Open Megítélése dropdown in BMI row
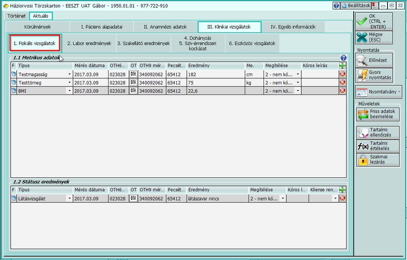 tap(298, 91)
